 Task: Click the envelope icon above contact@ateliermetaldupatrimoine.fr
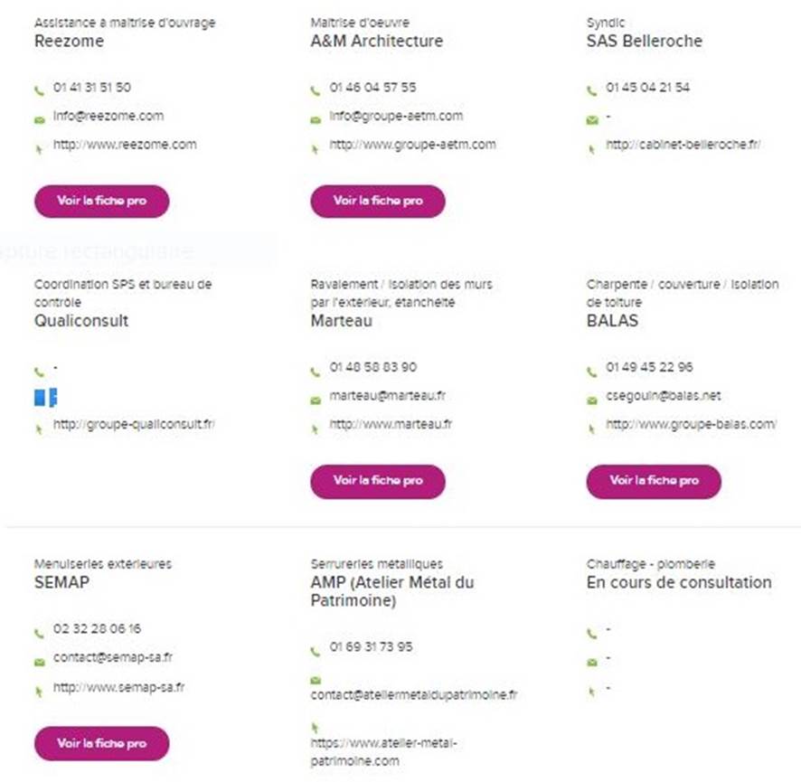tap(316, 680)
